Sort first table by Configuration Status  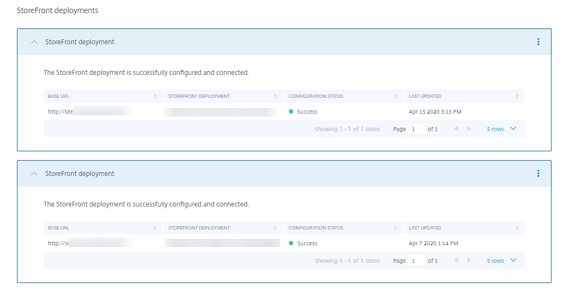[395, 96]
